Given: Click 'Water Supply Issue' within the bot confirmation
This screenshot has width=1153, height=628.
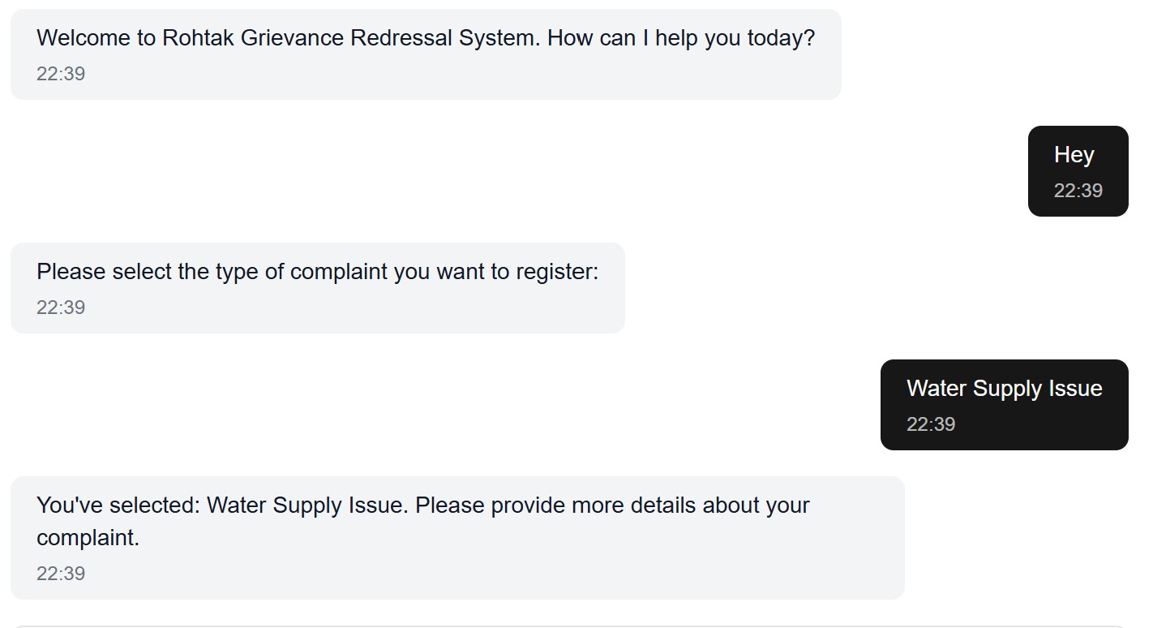Looking at the screenshot, I should 307,505.
